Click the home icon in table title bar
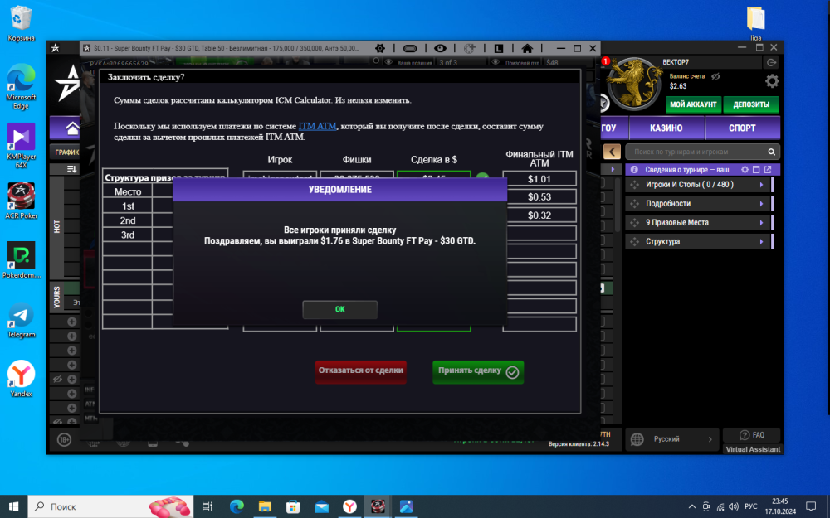Image resolution: width=830 pixels, height=518 pixels. 527,49
